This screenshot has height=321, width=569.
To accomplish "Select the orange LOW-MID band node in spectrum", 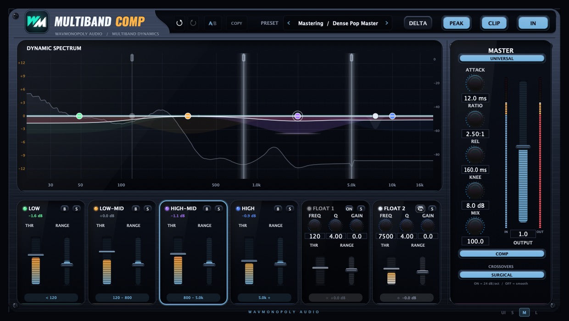I will [188, 116].
